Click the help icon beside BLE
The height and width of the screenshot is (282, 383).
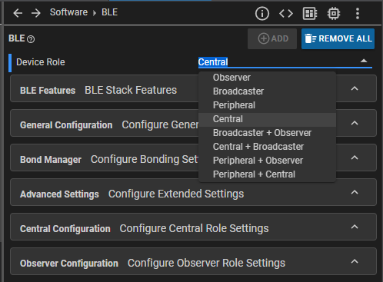tap(31, 39)
